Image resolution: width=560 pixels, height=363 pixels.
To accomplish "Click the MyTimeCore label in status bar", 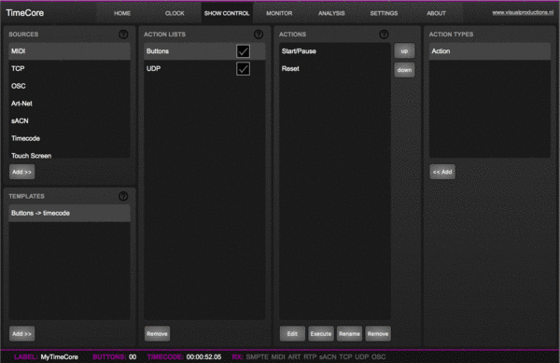I will point(60,356).
